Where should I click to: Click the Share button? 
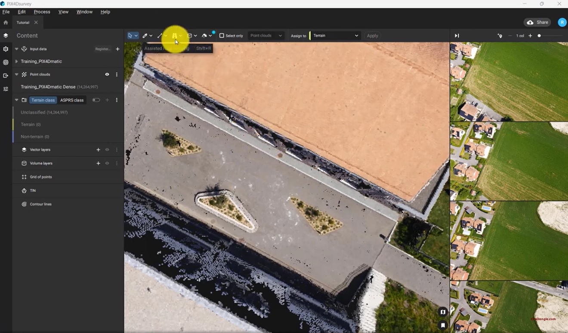[x=537, y=22]
